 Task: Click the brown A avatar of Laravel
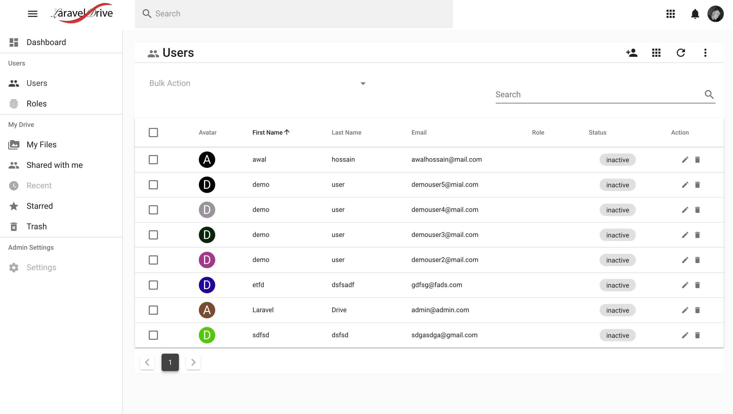click(x=207, y=310)
